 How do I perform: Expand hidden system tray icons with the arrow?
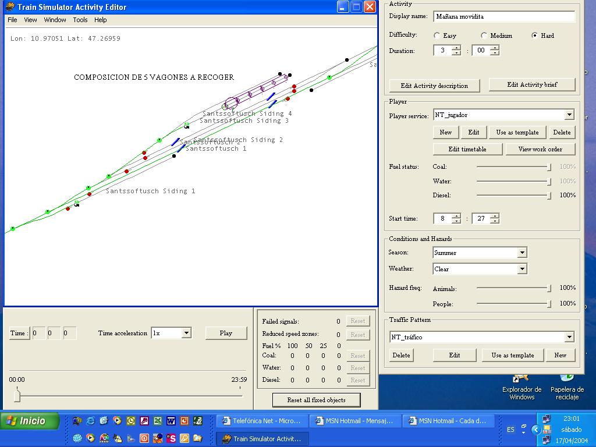[x=536, y=430]
